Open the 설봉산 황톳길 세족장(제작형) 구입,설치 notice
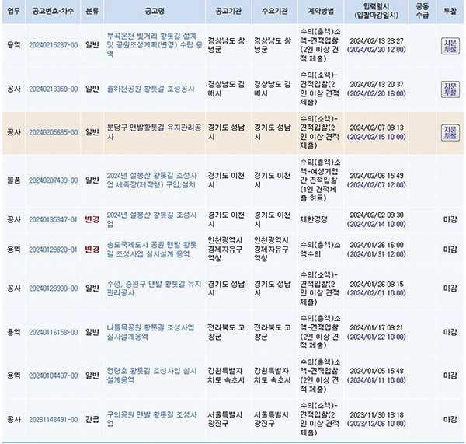 click(152, 180)
